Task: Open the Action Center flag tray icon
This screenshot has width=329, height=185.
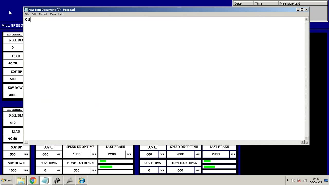Action: [x=299, y=180]
